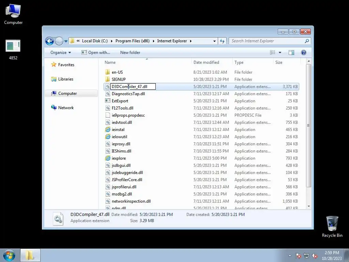Viewport: 349px width, 262px height.
Task: Open the view options dropdown arrow
Action: pos(280,52)
